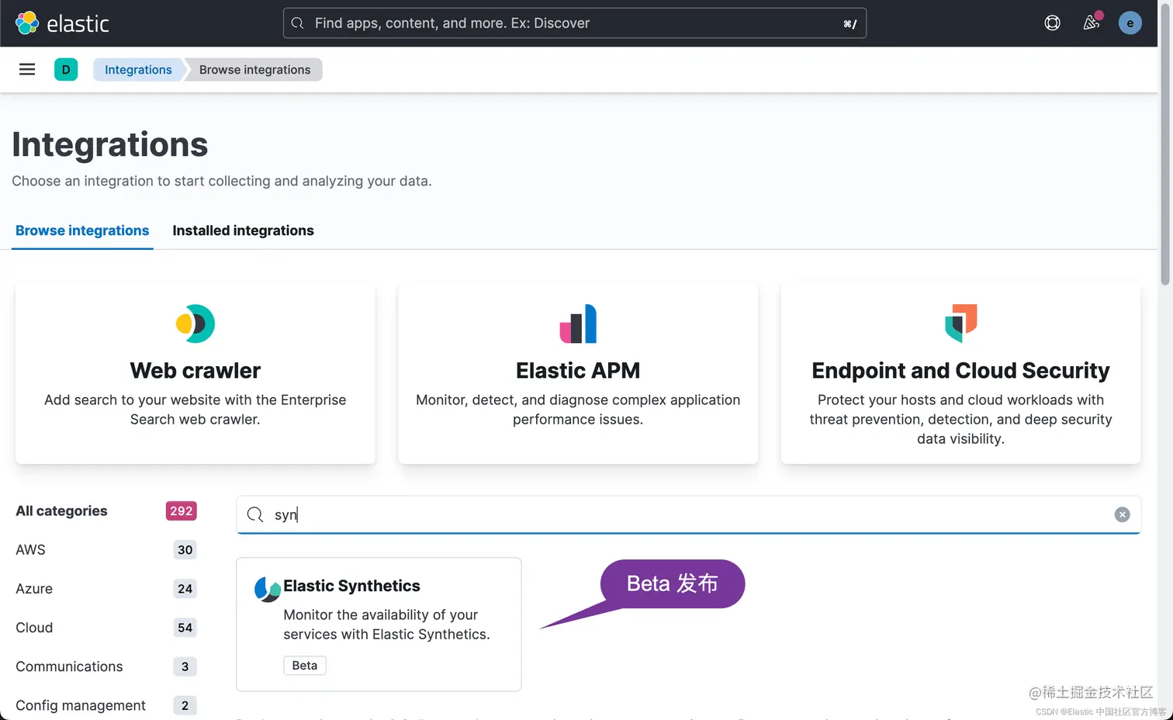Open the Endpoint and Cloud Security card
1173x720 pixels.
click(x=960, y=373)
